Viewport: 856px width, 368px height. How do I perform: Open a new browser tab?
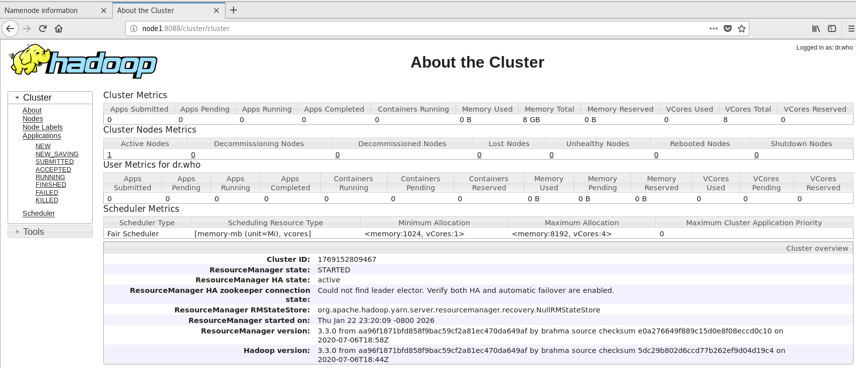pyautogui.click(x=234, y=10)
